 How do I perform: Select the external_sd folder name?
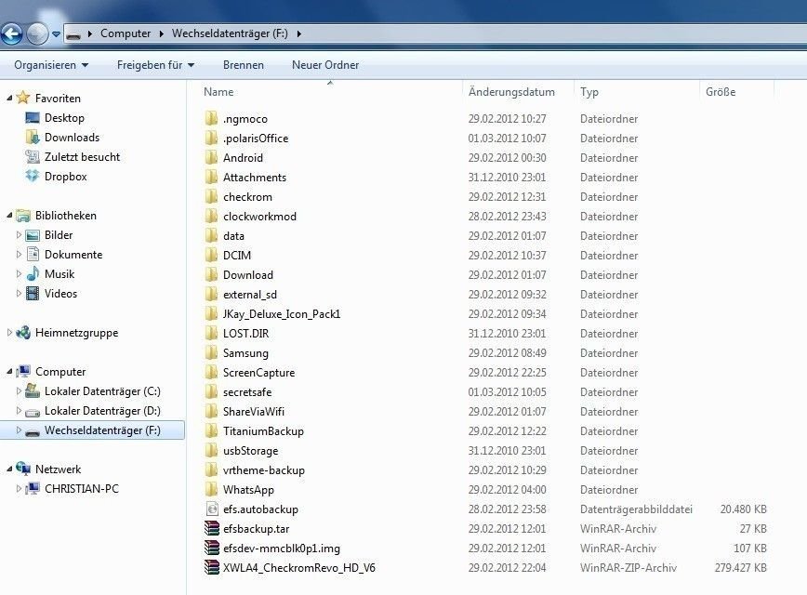[x=250, y=295]
